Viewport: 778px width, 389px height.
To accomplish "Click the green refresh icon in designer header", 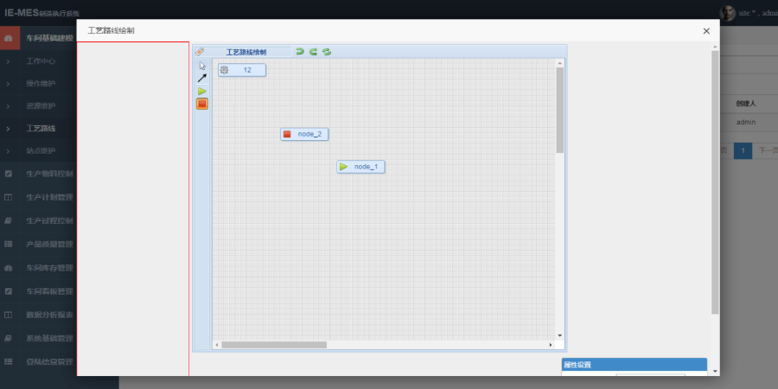I will click(327, 52).
